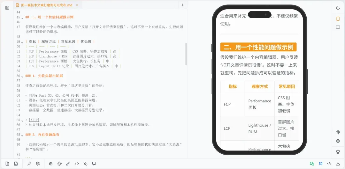Screen dimensions: 345x169
Task: Click 常见原因 column header in preview table
Action: pos(287,86)
